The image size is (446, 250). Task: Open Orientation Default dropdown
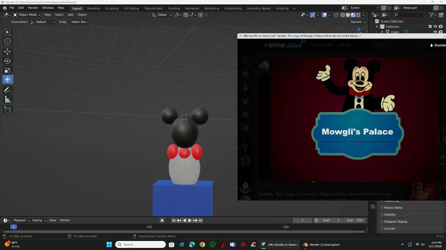click(43, 22)
